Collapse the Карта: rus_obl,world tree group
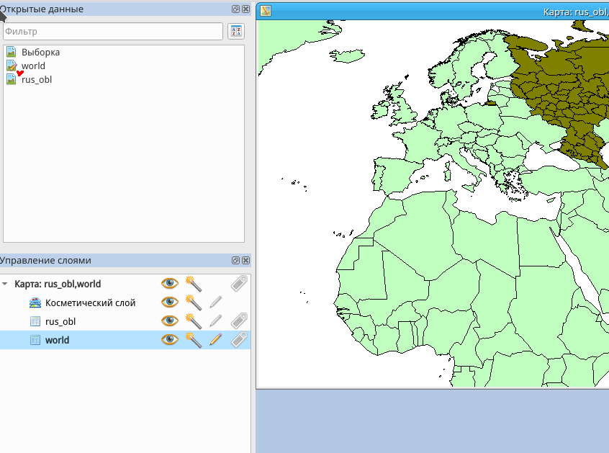Image resolution: width=609 pixels, height=453 pixels. [6, 284]
